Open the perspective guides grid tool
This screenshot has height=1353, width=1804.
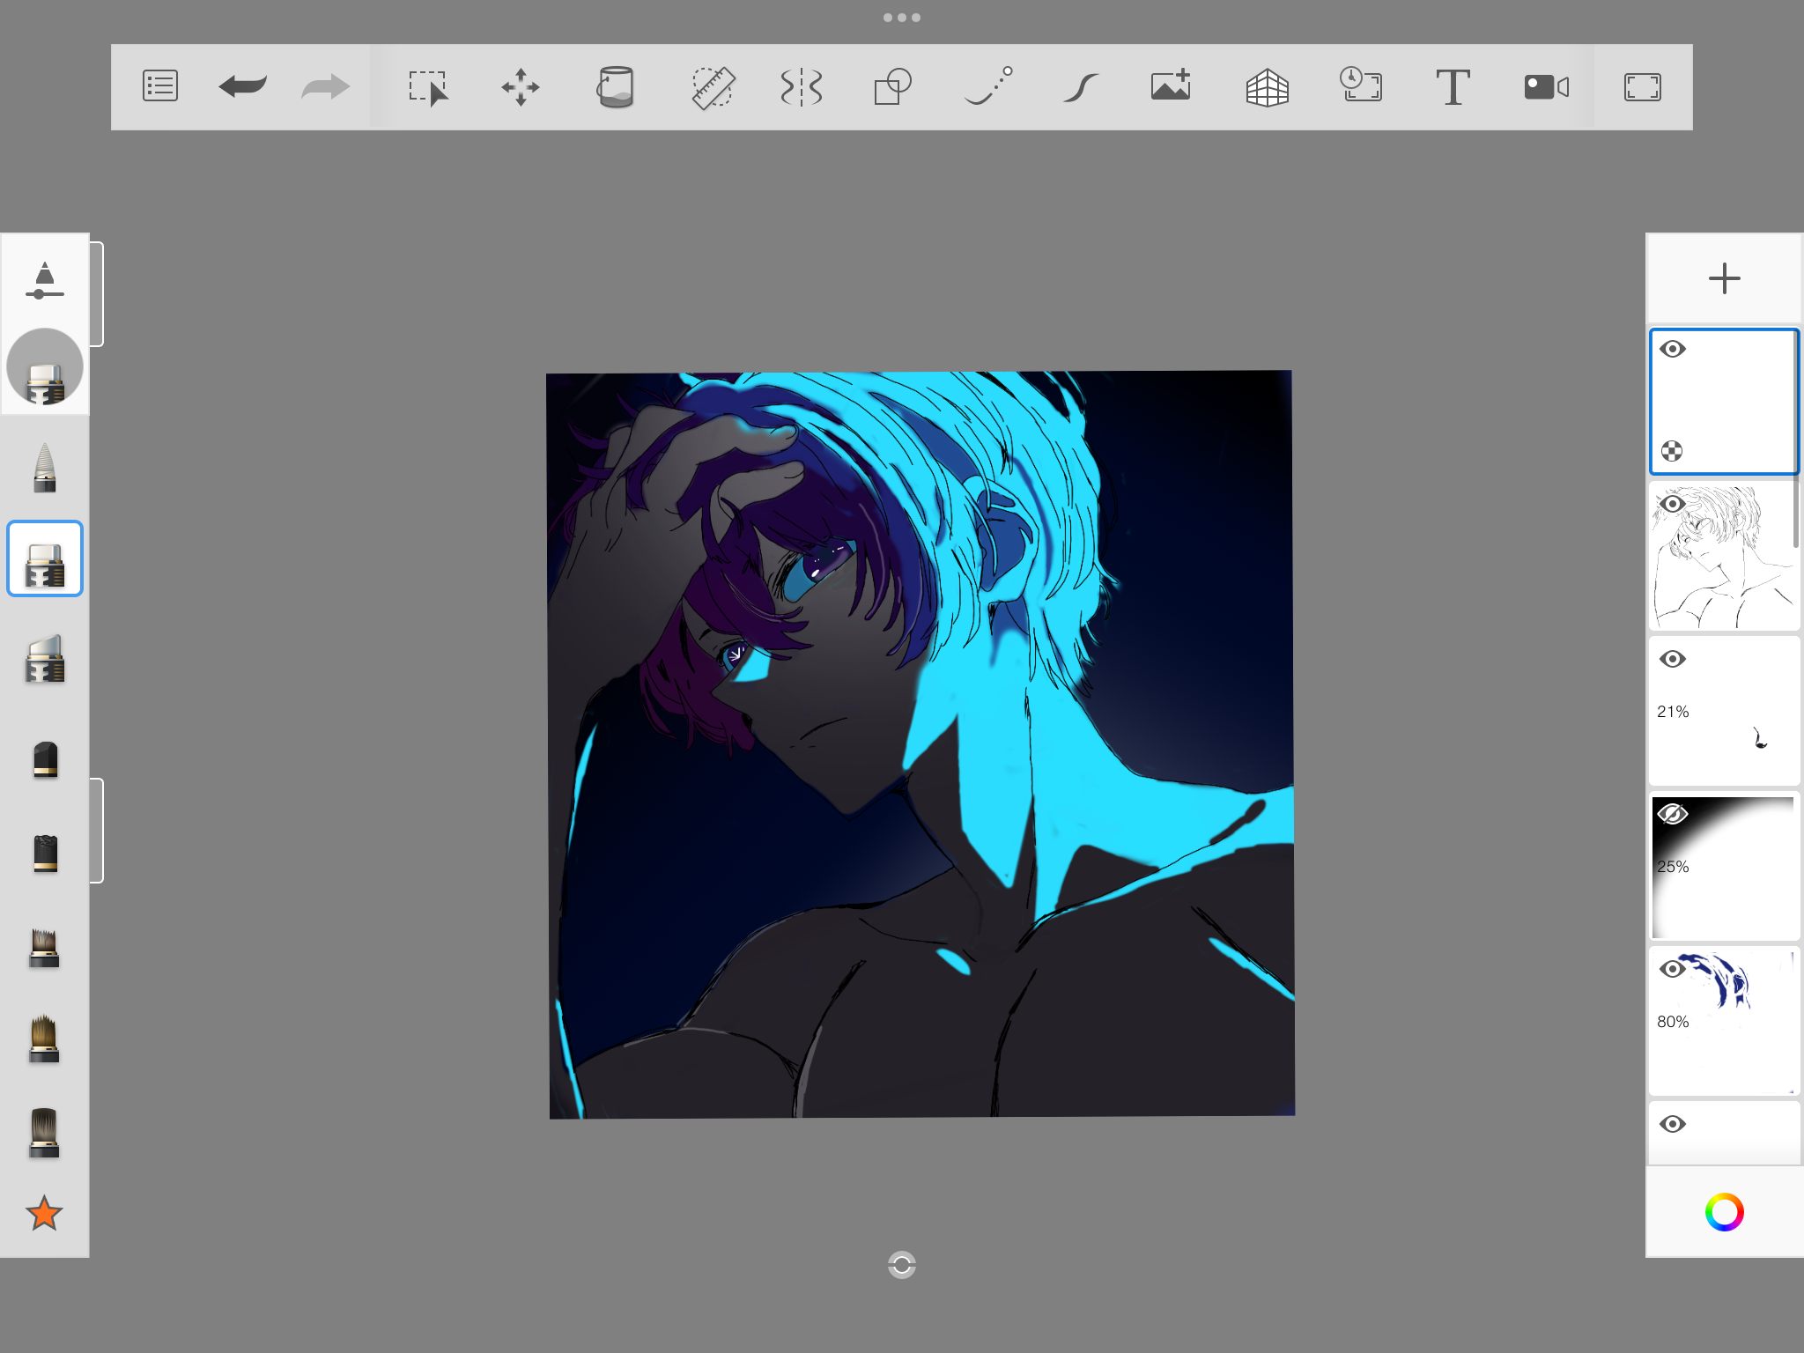coord(1268,87)
